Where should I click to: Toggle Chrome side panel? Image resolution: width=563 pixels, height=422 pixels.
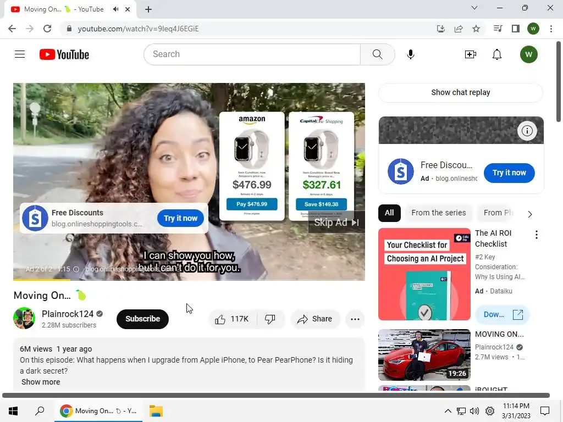(516, 29)
